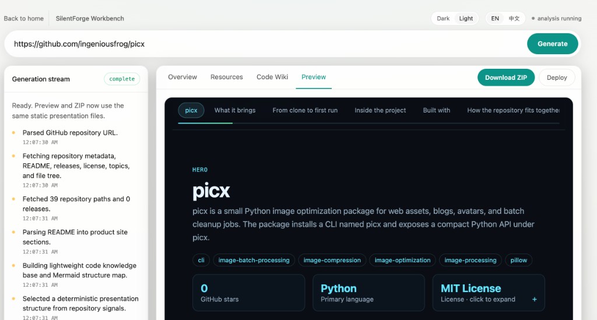Open the Resources tab
Viewport: 597px width, 320px height.
click(227, 77)
